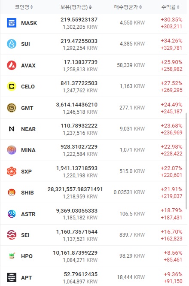Select the SHIB dog icon
Image resolution: width=189 pixels, height=286 pixels.
[12, 192]
